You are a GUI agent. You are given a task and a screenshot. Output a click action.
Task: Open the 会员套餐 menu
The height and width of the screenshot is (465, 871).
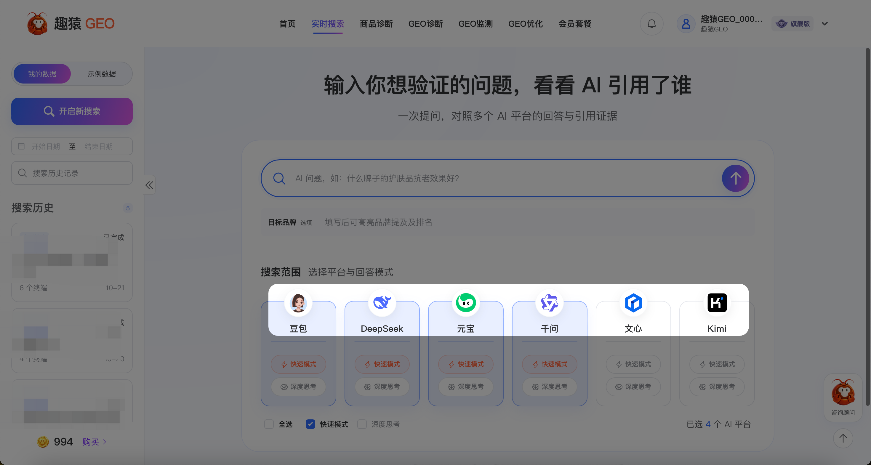pos(575,24)
